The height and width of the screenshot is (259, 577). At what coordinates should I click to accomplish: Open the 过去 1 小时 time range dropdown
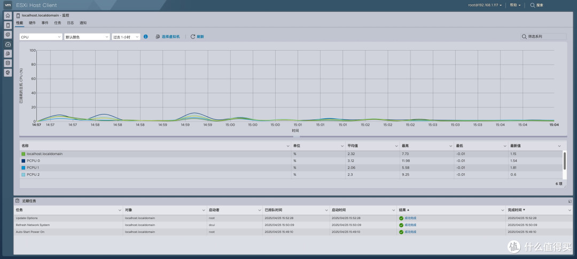tap(126, 37)
